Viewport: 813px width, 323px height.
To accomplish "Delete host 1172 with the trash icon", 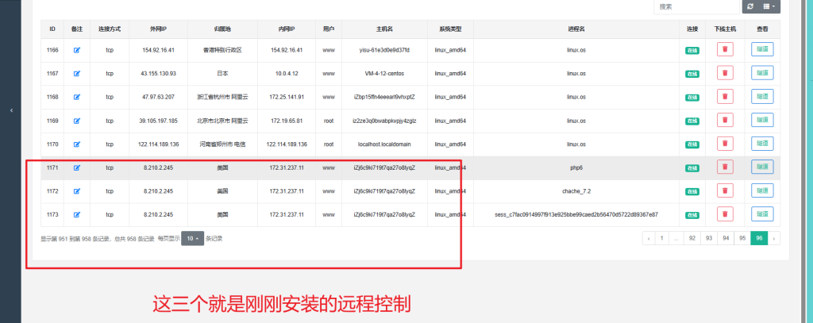I will [x=725, y=191].
